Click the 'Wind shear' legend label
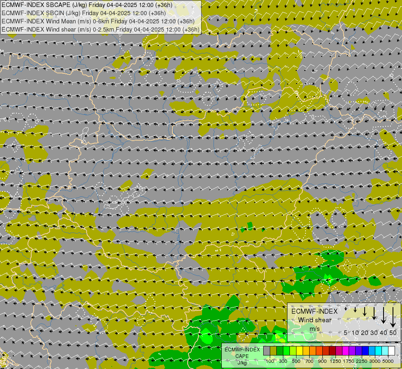The height and width of the screenshot is (369, 402). pyautogui.click(x=315, y=320)
